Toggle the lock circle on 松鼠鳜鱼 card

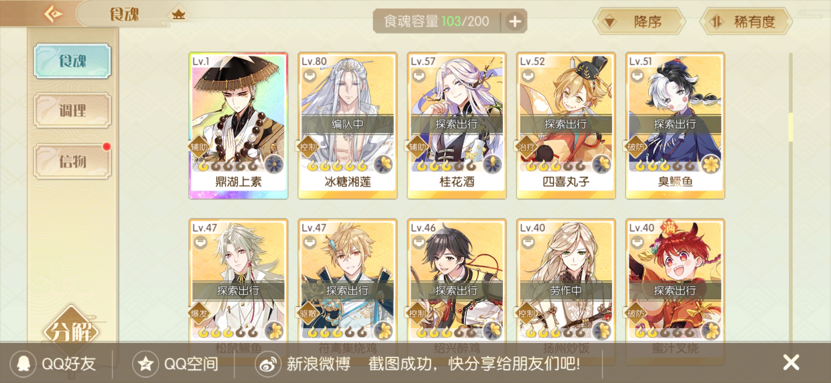201,242
